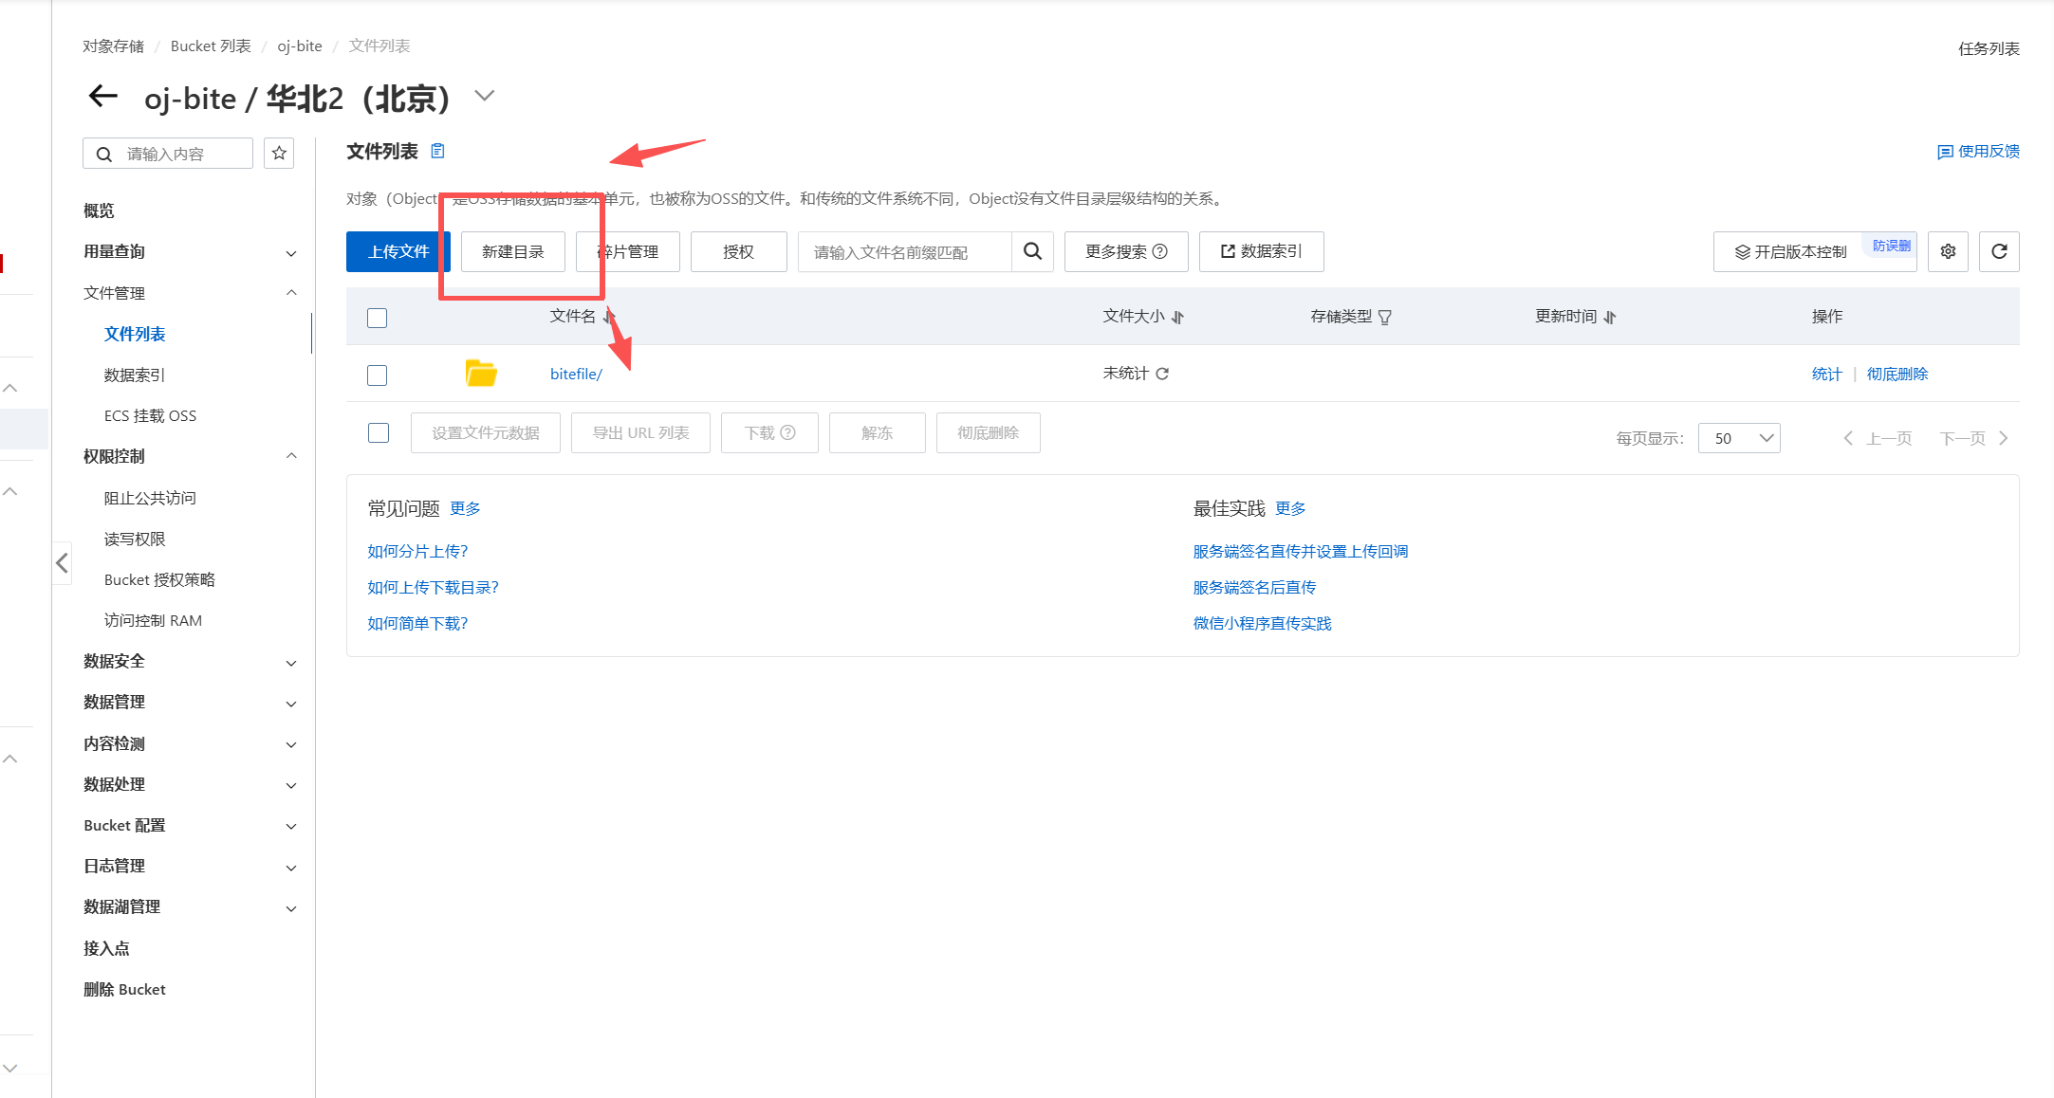Collapse the left sidebar with the chevron handle
The height and width of the screenshot is (1098, 2054).
click(x=62, y=563)
